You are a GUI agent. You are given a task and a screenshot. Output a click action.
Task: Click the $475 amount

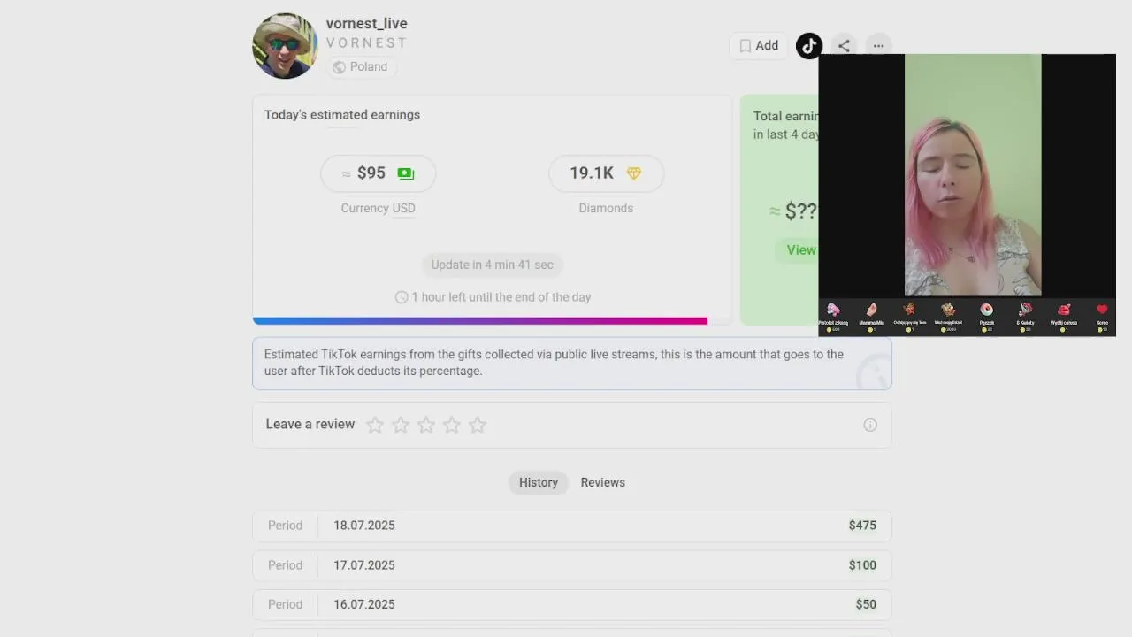[x=862, y=526]
